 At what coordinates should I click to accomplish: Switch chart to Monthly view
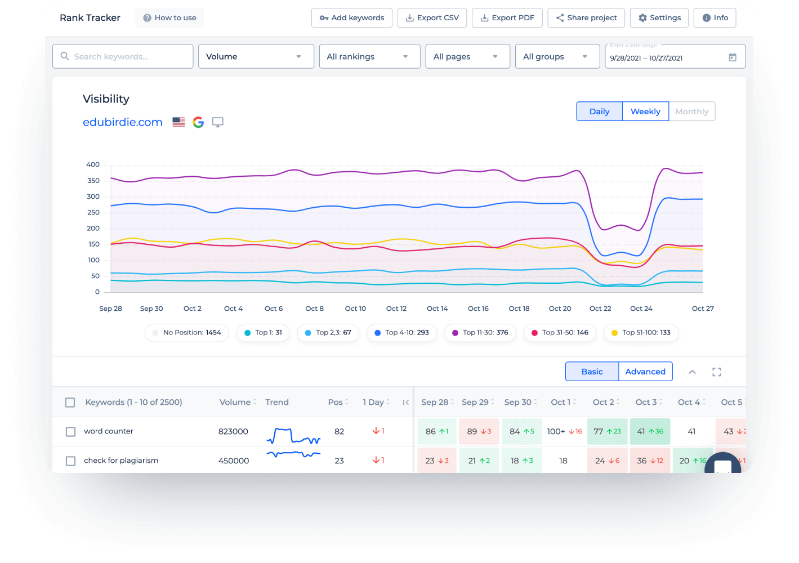692,111
